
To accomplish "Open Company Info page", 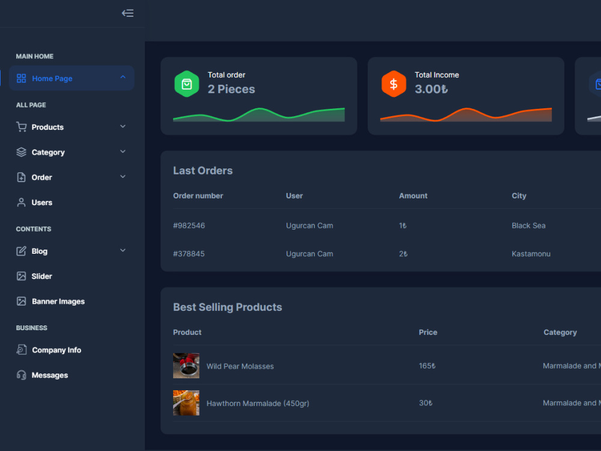I will pyautogui.click(x=72, y=350).
